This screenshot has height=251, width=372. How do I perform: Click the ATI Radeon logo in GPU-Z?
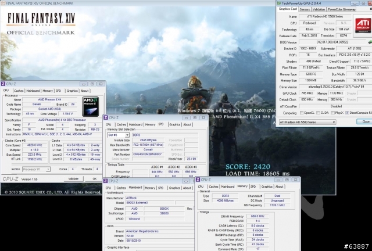(363, 26)
